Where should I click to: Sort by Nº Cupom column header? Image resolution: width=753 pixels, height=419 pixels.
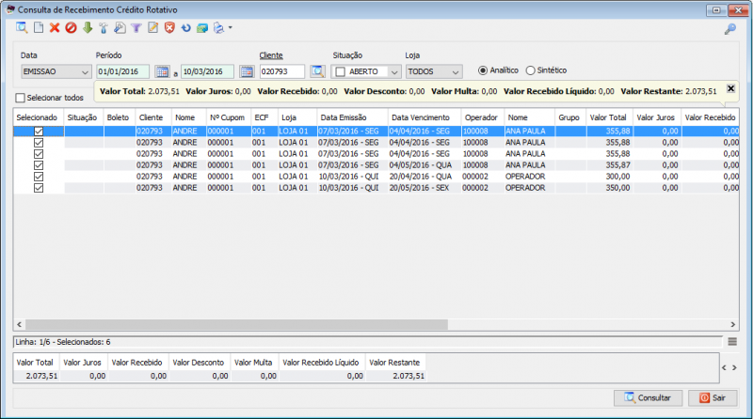click(229, 117)
